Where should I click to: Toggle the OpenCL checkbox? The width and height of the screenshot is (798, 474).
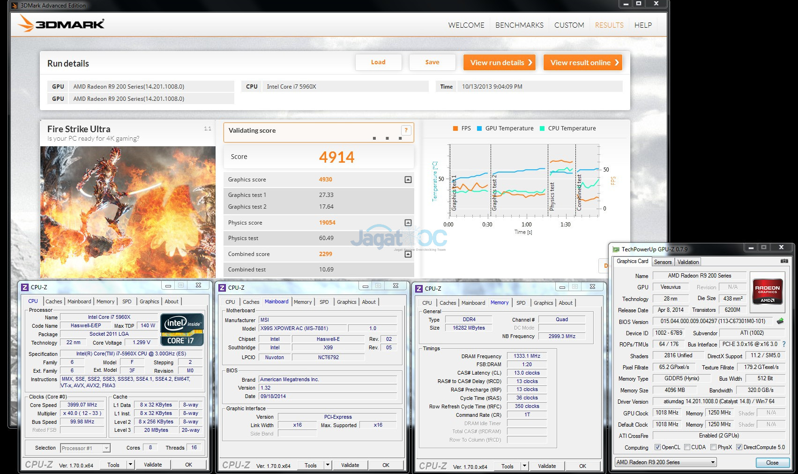[x=657, y=447]
